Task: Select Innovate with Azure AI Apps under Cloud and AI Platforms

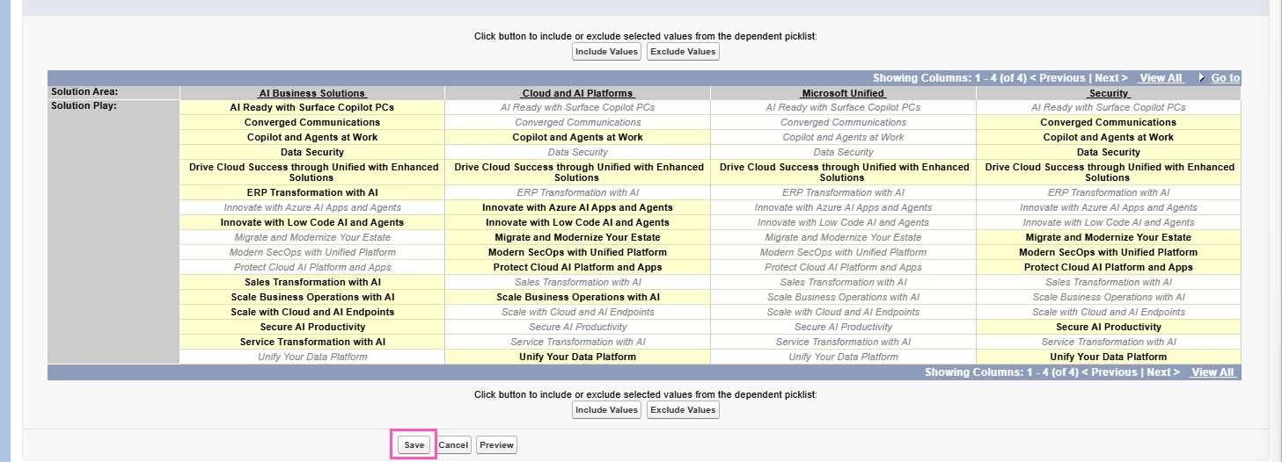Action: point(577,207)
